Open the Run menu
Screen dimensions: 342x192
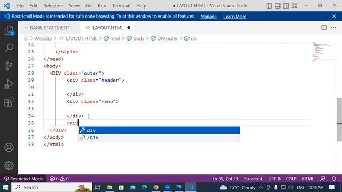point(102,6)
